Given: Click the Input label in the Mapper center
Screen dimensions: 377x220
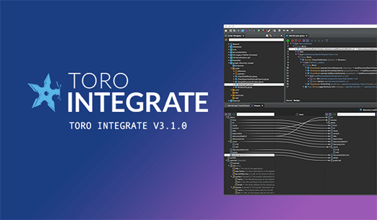Looking at the screenshot, I should point(301,114).
